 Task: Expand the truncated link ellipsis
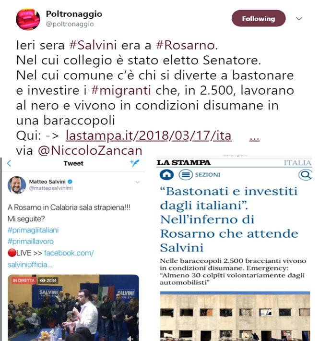pyautogui.click(x=254, y=137)
